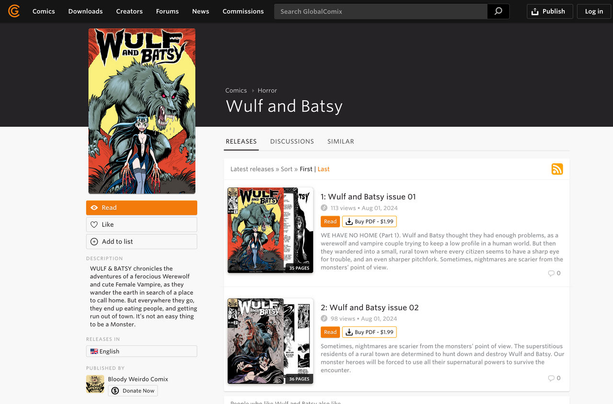Switch to the DISCUSSIONS tab

coord(292,141)
